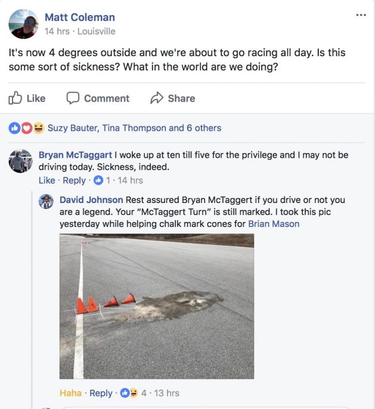
Task: Open the post options three-dots menu
Action: click(x=361, y=16)
